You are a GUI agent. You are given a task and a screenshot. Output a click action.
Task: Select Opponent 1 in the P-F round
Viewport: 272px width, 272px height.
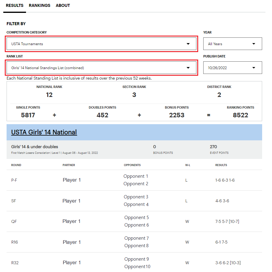click(136, 176)
